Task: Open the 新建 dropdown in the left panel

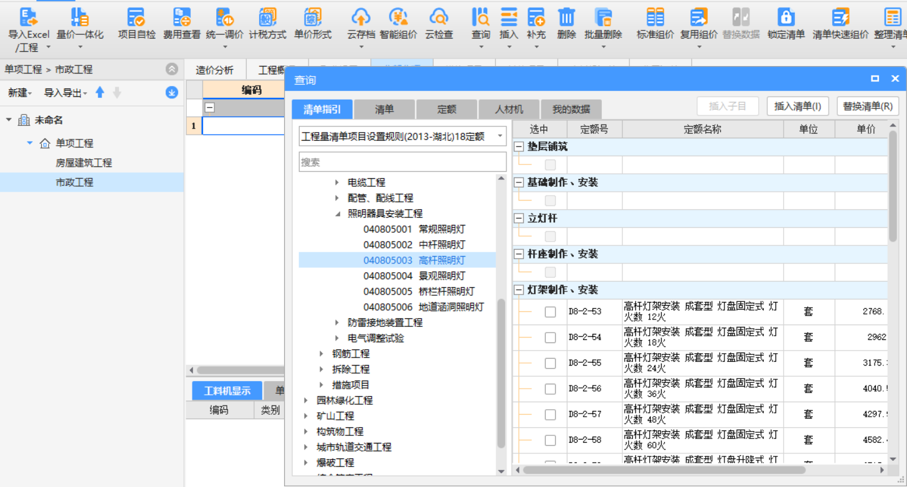Action: (x=21, y=93)
